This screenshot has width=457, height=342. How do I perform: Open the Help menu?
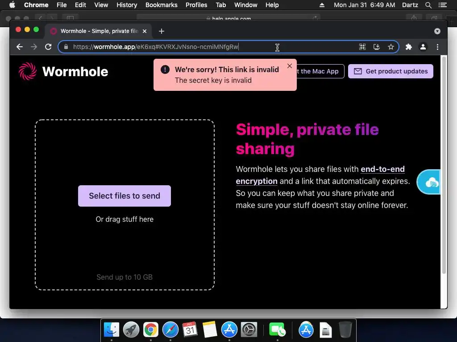tap(272, 5)
